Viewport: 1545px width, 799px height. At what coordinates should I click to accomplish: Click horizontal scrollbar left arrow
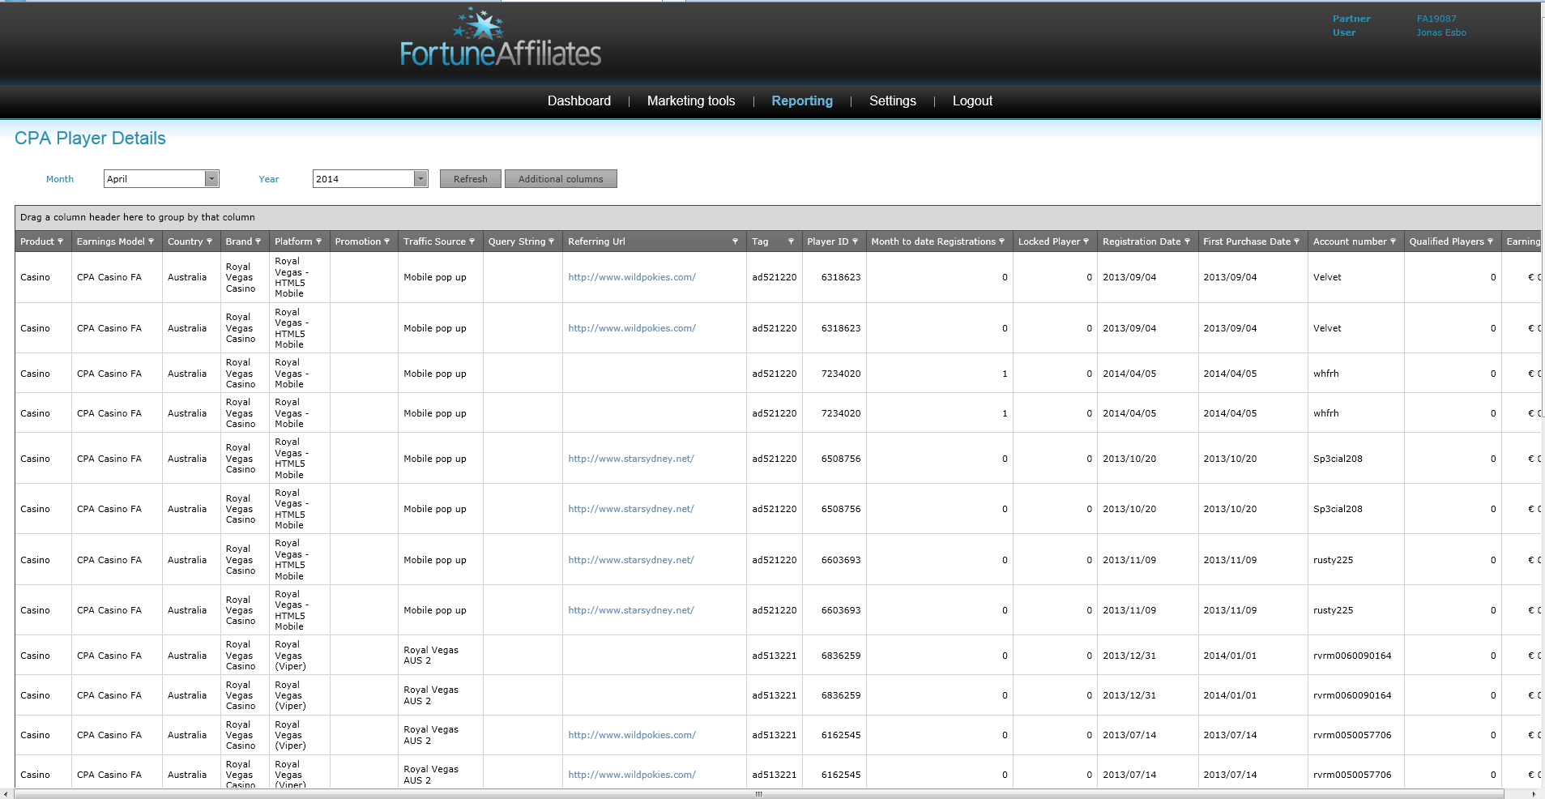pyautogui.click(x=6, y=794)
